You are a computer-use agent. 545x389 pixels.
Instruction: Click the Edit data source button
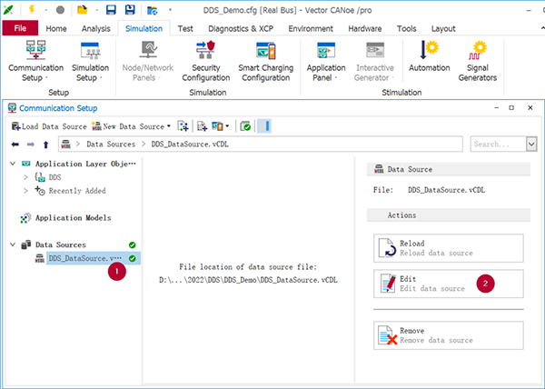point(449,284)
